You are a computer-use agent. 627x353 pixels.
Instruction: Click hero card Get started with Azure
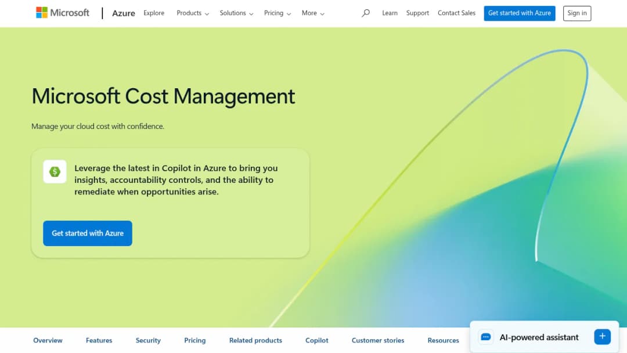tap(88, 233)
